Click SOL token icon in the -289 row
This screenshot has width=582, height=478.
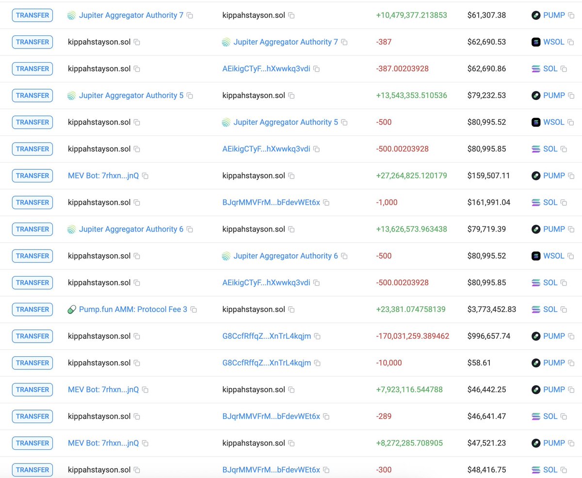coord(536,416)
